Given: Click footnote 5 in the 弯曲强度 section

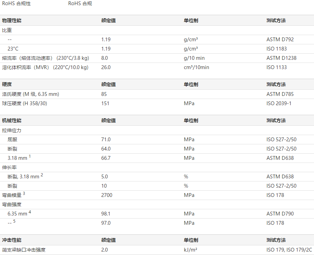Looking at the screenshot, I should [x=14, y=222].
